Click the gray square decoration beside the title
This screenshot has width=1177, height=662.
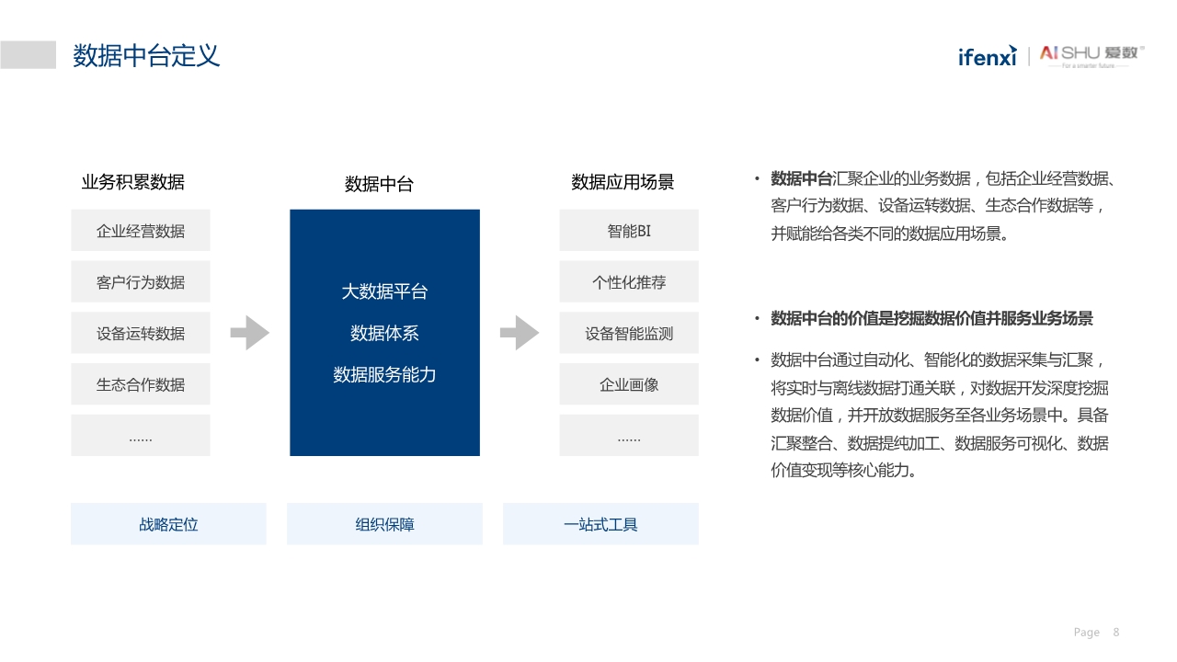pos(29,55)
